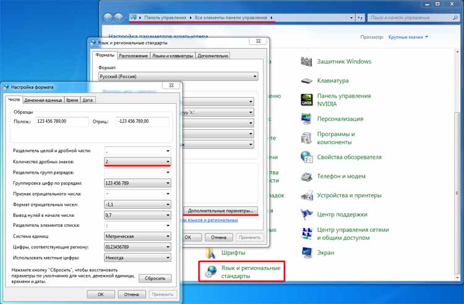Open Центр поддержки flag icon
The height and width of the screenshot is (304, 464).
(306, 214)
